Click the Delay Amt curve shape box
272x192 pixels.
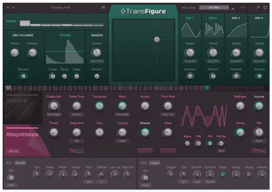[77, 151]
